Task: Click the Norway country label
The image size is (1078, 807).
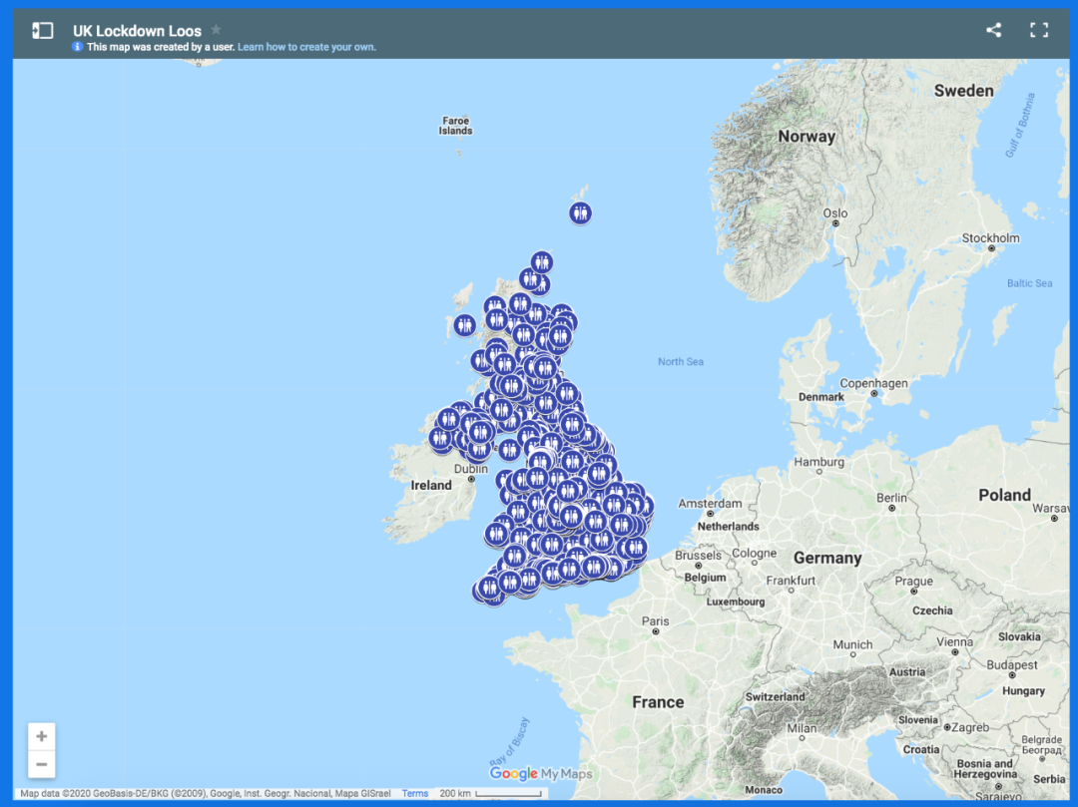Action: coord(807,137)
